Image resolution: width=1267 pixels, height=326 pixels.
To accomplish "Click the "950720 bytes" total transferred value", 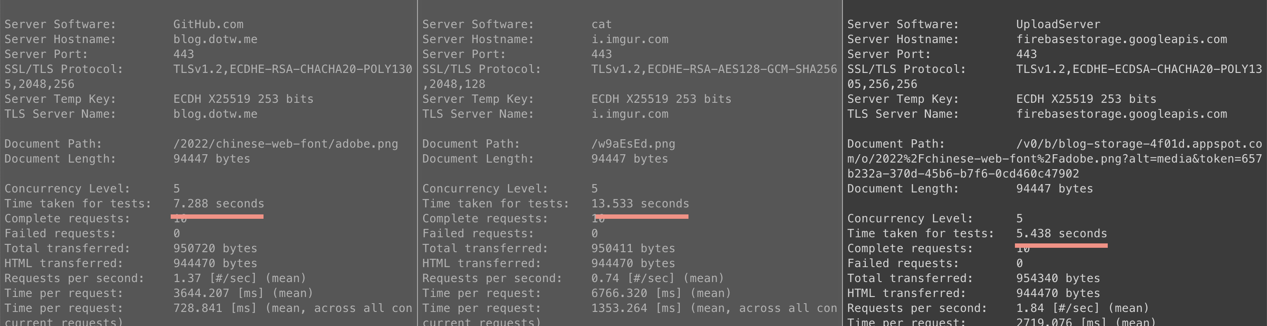I will 215,248.
